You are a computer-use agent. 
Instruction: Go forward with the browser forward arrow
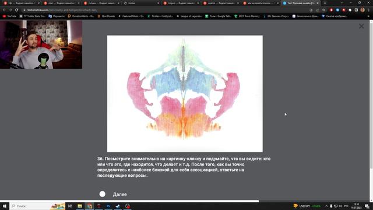click(10, 10)
